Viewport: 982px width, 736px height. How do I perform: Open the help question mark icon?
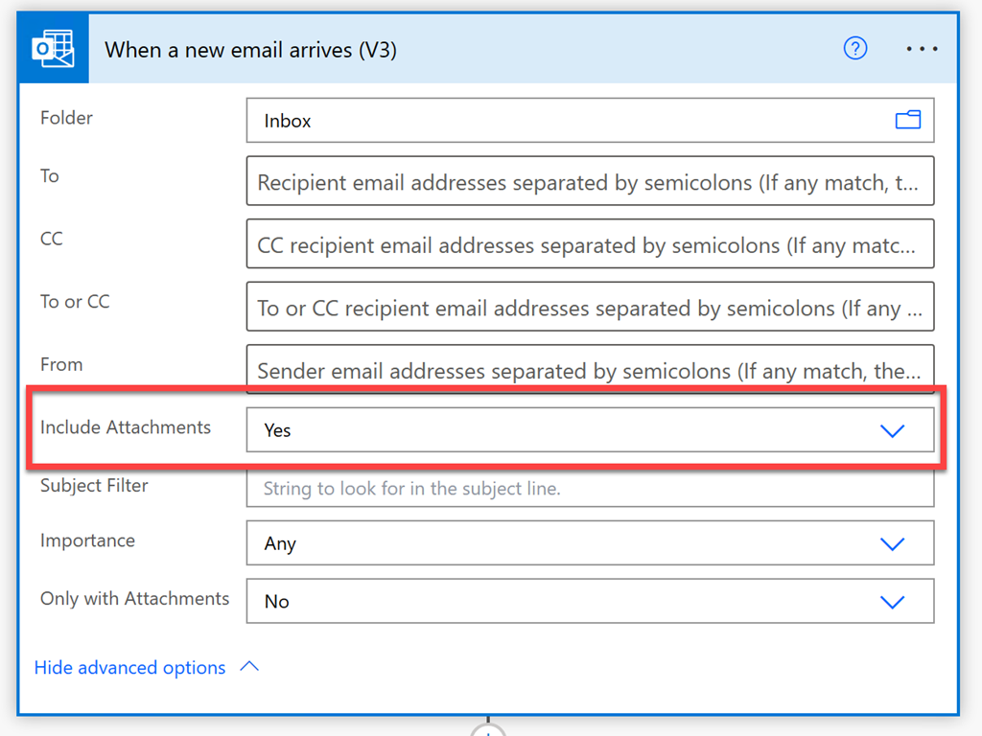(x=854, y=49)
